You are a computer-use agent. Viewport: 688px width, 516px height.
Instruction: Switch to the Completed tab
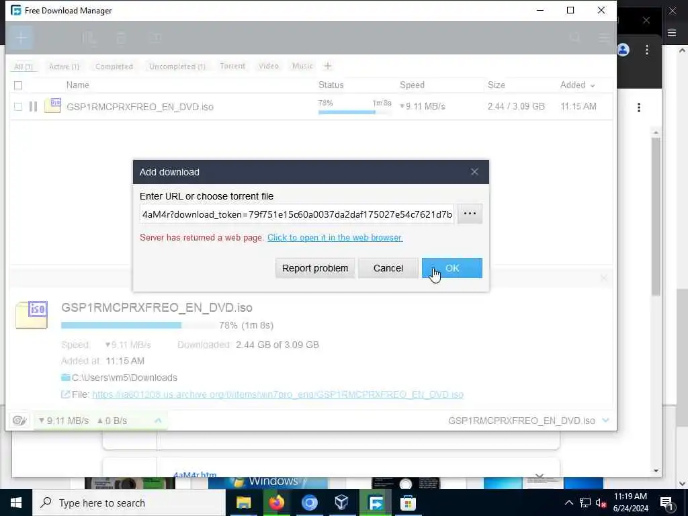coord(114,67)
